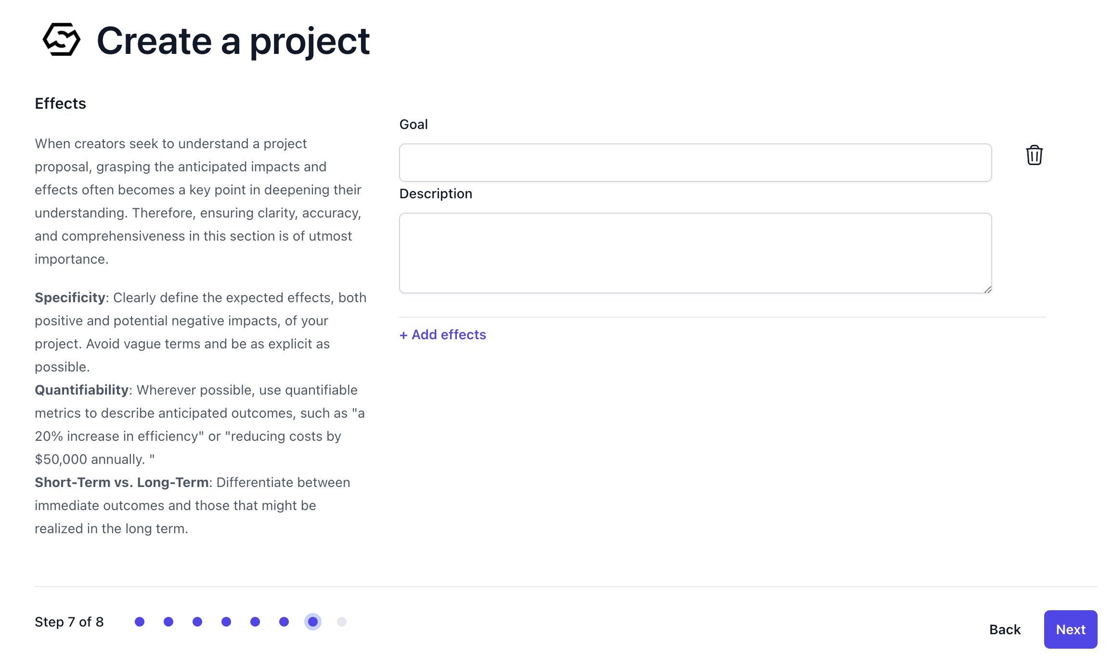
Task: Click the 'Goal' field label
Action: tap(414, 125)
